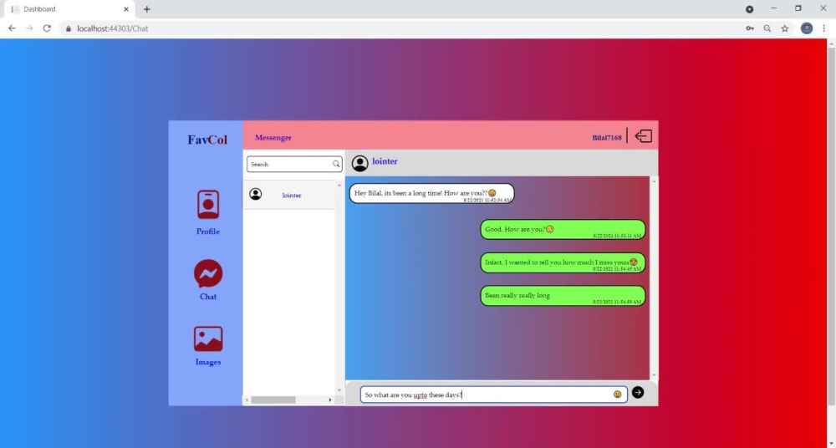Open the Chrome three-dot menu

[x=824, y=28]
